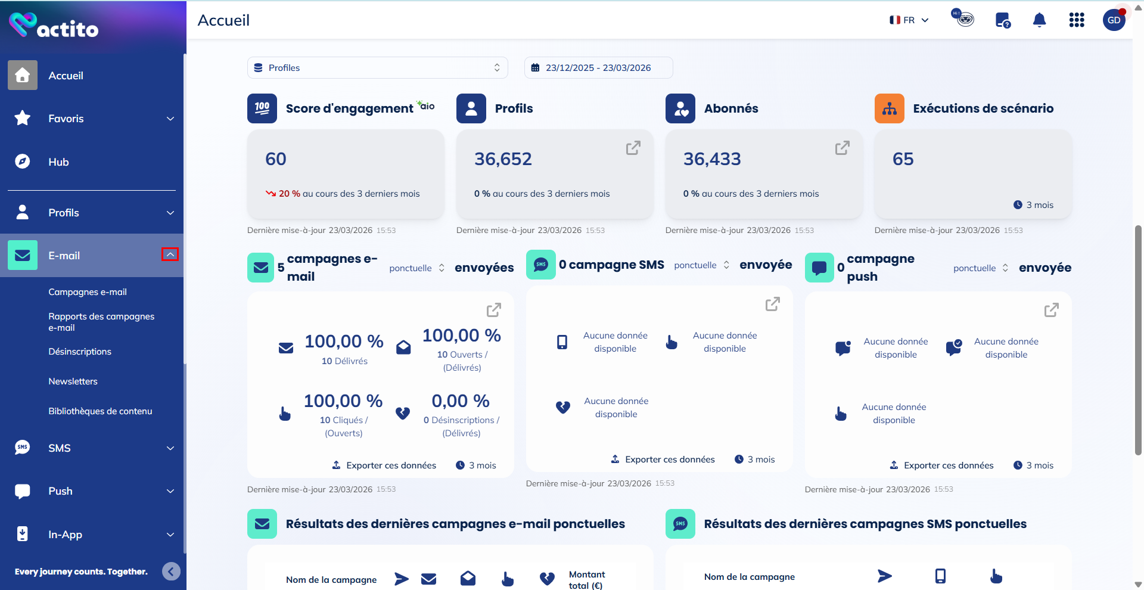This screenshot has height=590, width=1144.
Task: Open Newsletters in sidebar
Action: (73, 381)
